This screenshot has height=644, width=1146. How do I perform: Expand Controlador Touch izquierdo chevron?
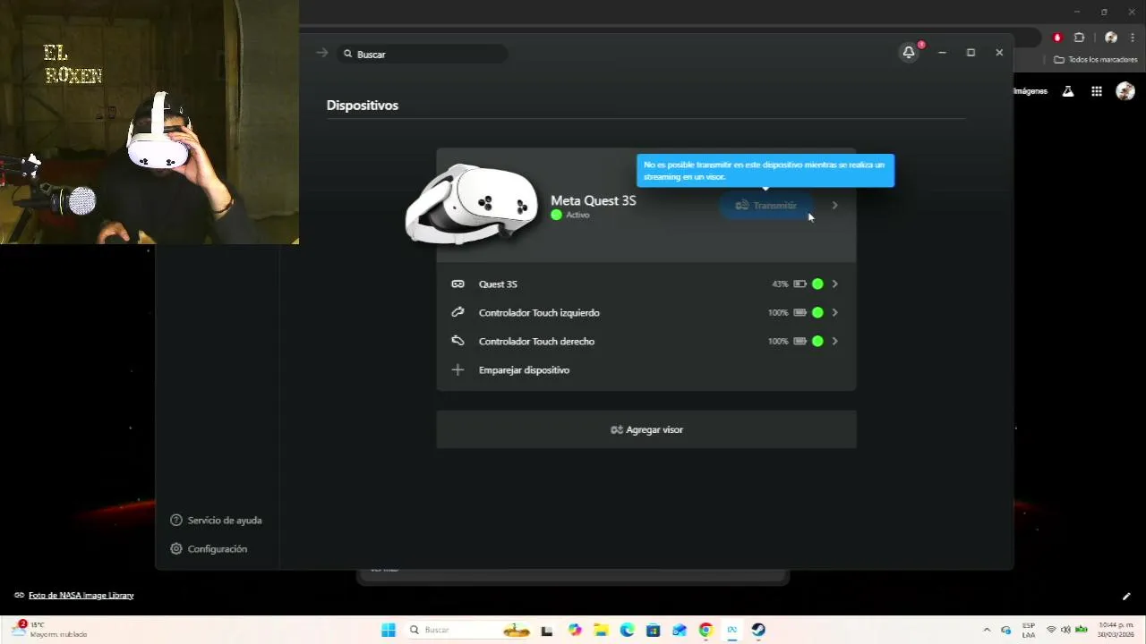point(834,312)
